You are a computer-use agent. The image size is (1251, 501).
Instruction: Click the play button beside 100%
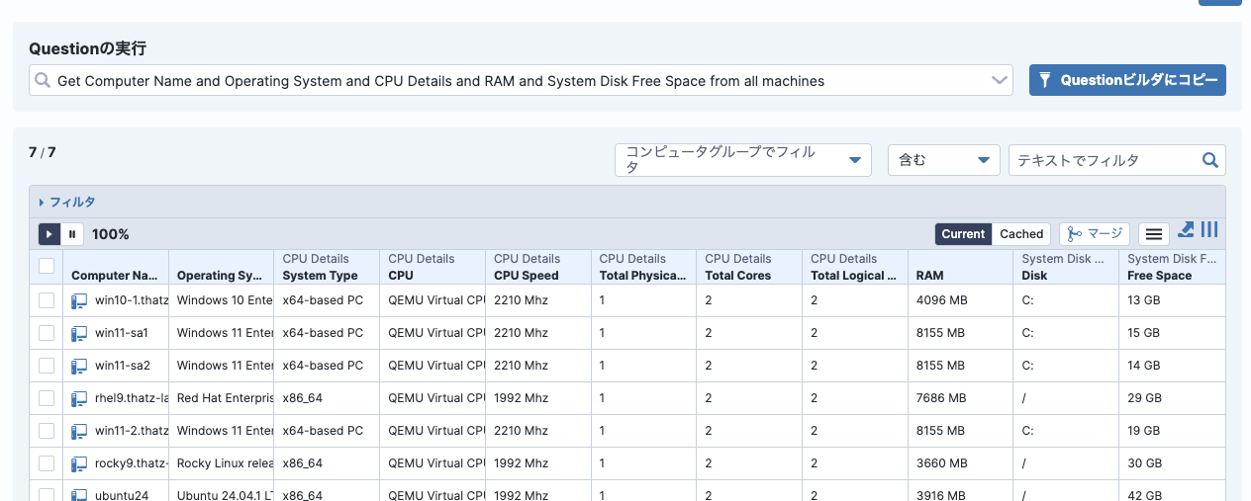pos(49,234)
